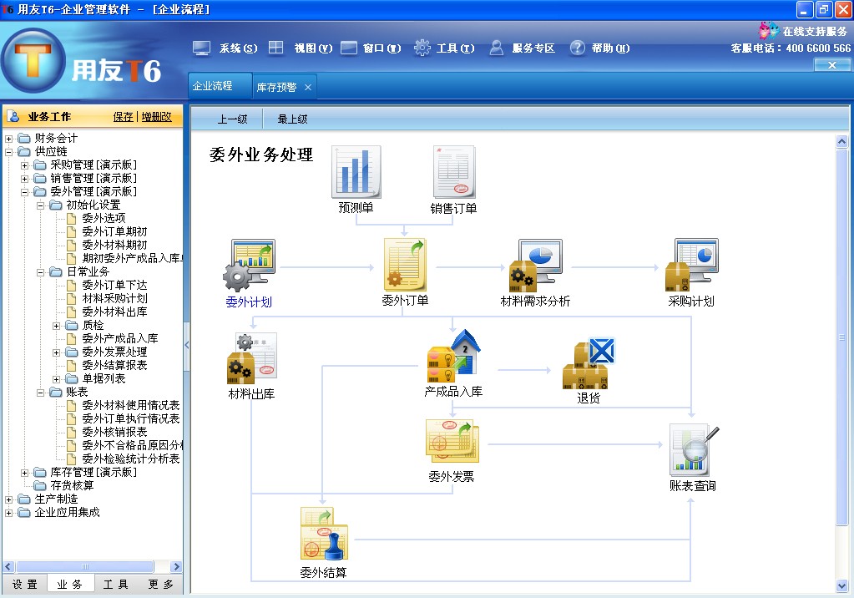
Task: Select 委外选项 tree item
Action: coord(104,218)
